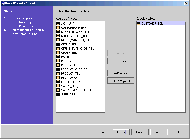Image resolution: width=190 pixels, height=139 pixels.
Task: Select the MICRO_MARKETS_TBL entry
Action: coord(76,40)
